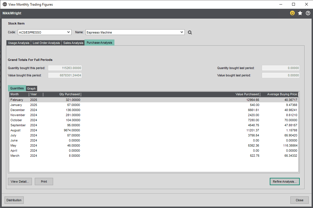The image size is (313, 208).
Task: Expand the stock Code dropdown
Action: point(68,32)
